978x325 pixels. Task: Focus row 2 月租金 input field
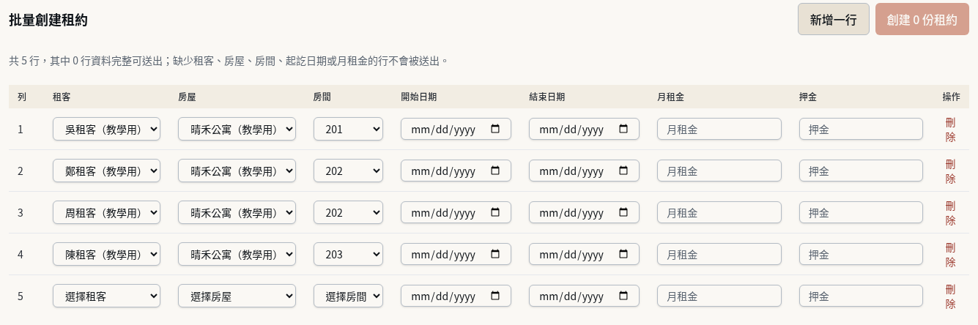point(719,171)
